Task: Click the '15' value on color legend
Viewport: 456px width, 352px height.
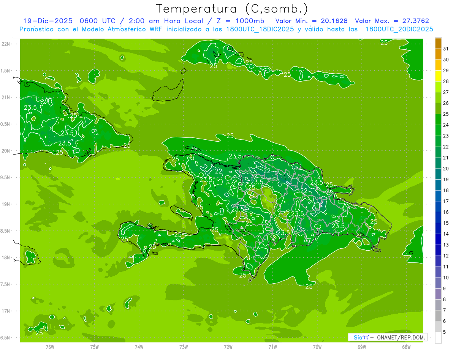Action: pos(446,223)
